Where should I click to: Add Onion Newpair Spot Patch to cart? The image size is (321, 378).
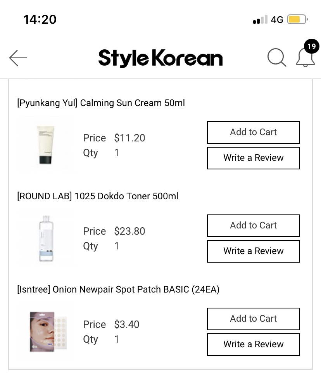point(253,319)
